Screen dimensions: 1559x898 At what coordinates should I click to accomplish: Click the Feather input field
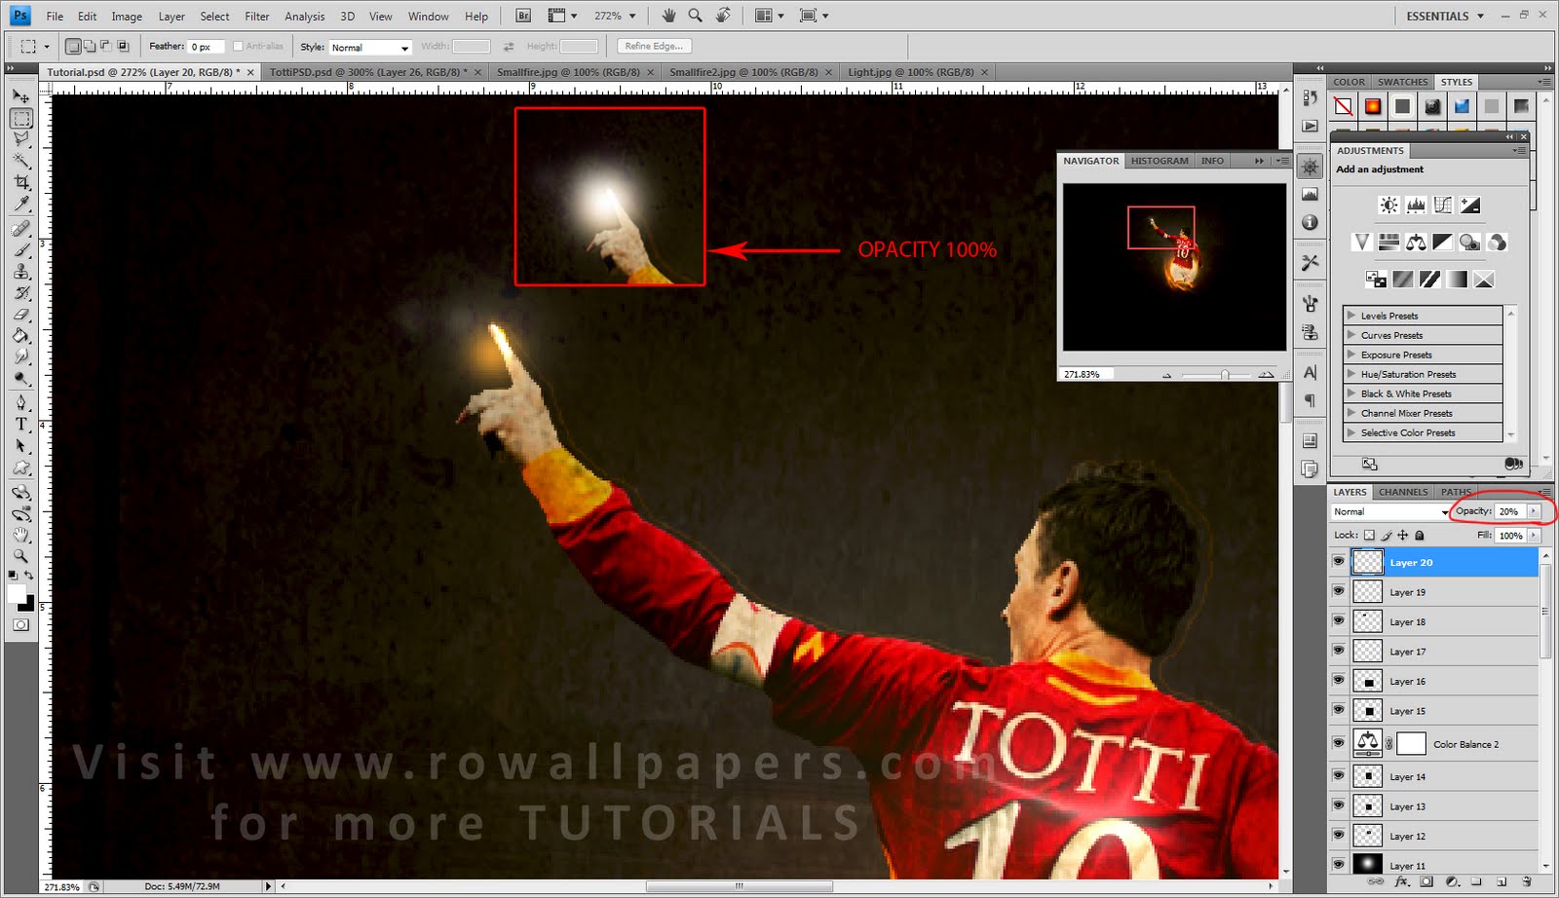click(207, 47)
